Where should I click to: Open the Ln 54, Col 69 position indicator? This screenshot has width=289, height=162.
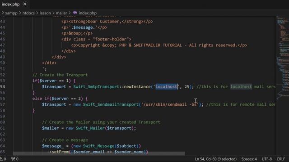pyautogui.click(x=216, y=159)
